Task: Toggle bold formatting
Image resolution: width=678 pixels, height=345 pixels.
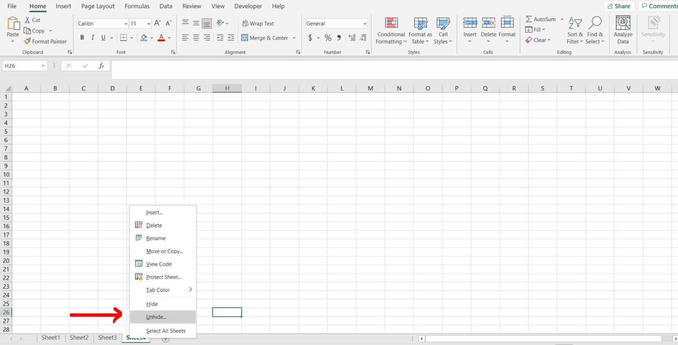Action: (82, 38)
